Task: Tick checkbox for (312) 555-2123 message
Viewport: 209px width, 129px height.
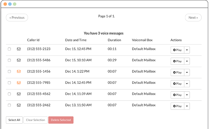Action: point(9,49)
